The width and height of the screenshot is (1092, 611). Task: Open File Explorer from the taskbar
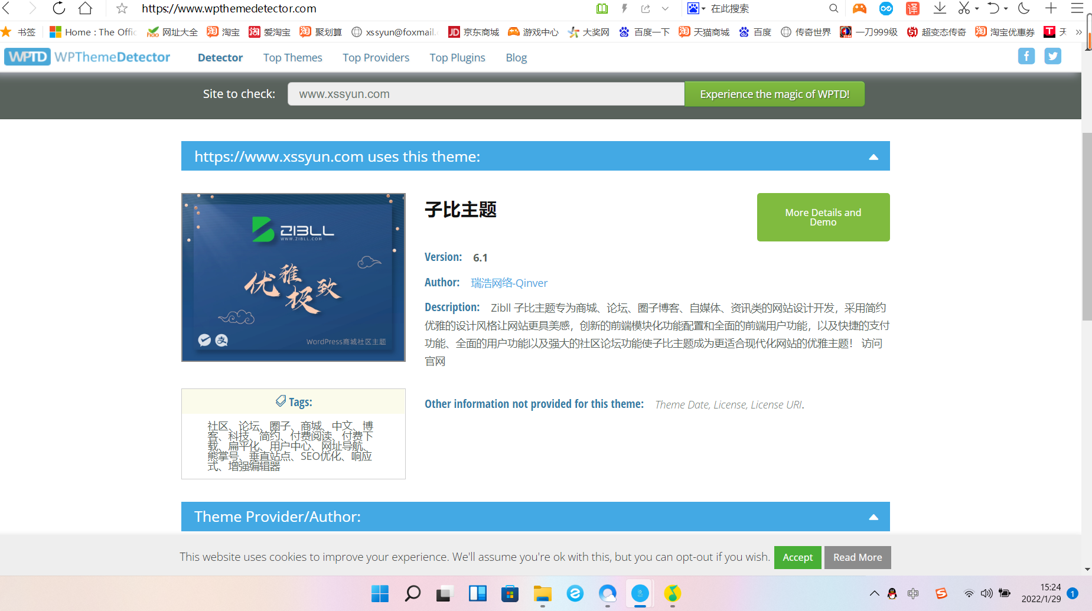click(x=542, y=593)
